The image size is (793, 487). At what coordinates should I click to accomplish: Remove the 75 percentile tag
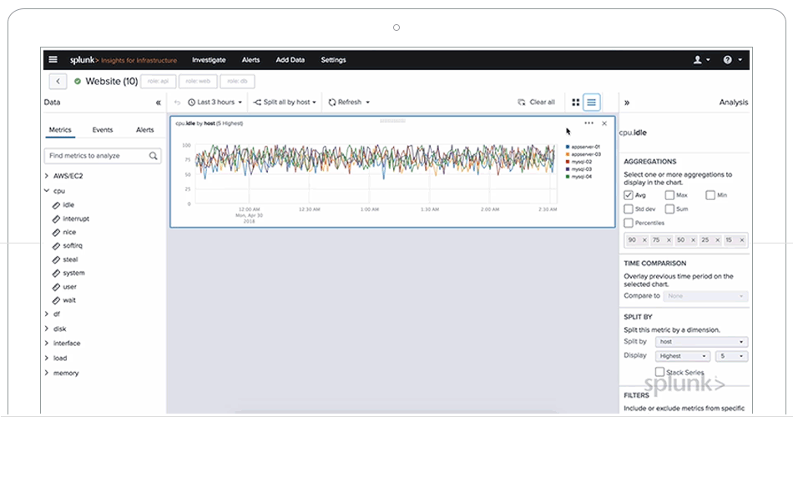(x=669, y=240)
